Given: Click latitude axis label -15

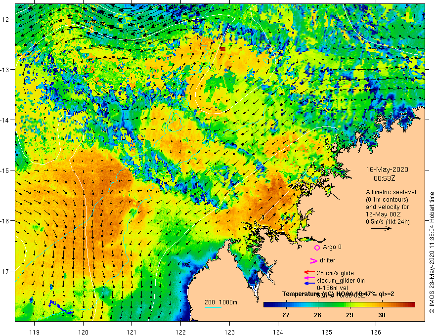Looking at the screenshot, I should [5, 170].
